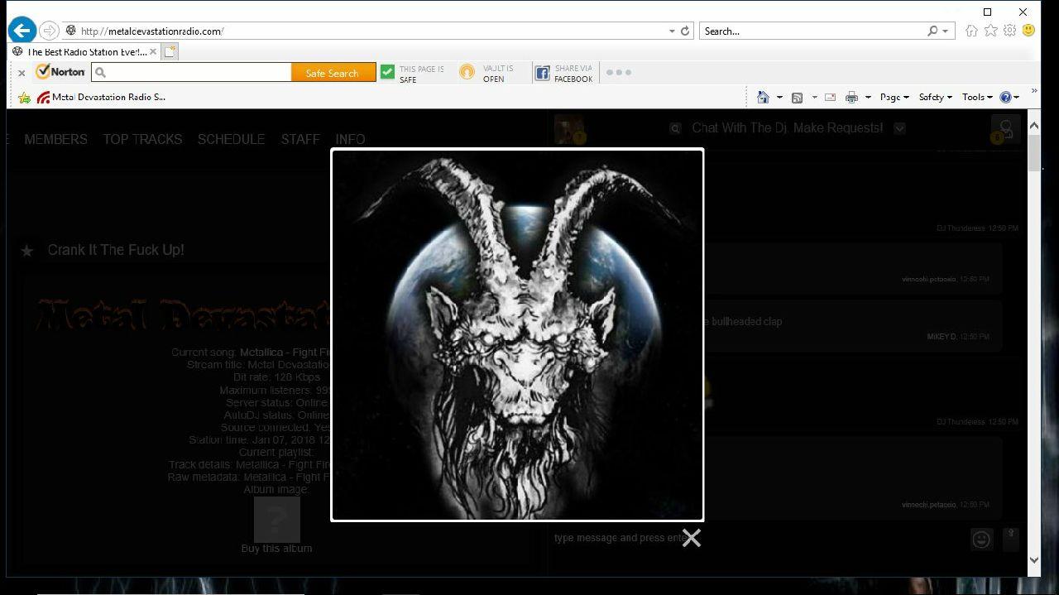Image resolution: width=1059 pixels, height=595 pixels.
Task: Expand the Safety dropdown menu
Action: tap(935, 97)
